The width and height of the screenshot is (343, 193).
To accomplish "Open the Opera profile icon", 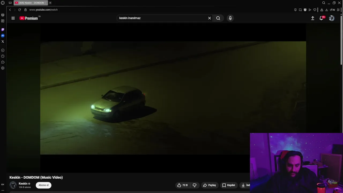I will coord(322,10).
